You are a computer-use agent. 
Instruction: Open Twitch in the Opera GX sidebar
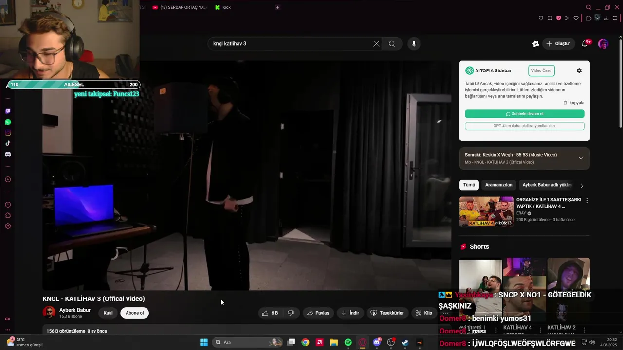(x=8, y=111)
